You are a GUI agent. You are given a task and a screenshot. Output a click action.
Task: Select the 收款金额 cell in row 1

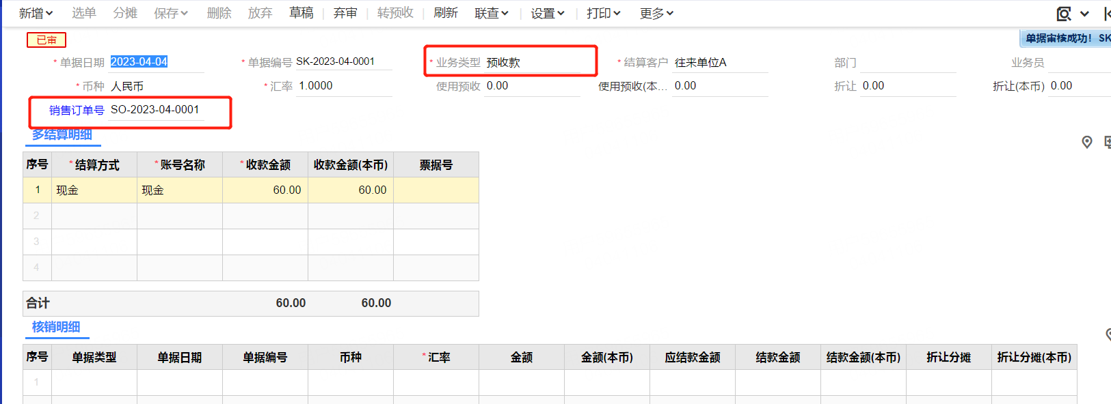tap(265, 190)
